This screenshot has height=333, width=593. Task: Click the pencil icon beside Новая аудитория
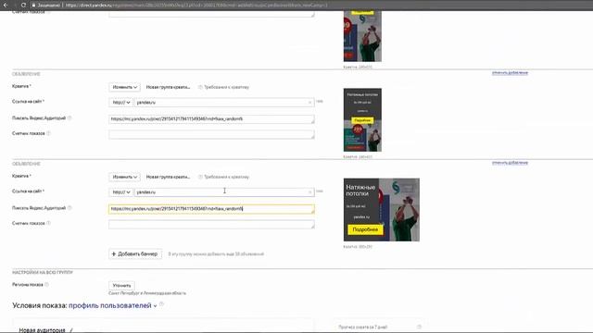(x=71, y=330)
